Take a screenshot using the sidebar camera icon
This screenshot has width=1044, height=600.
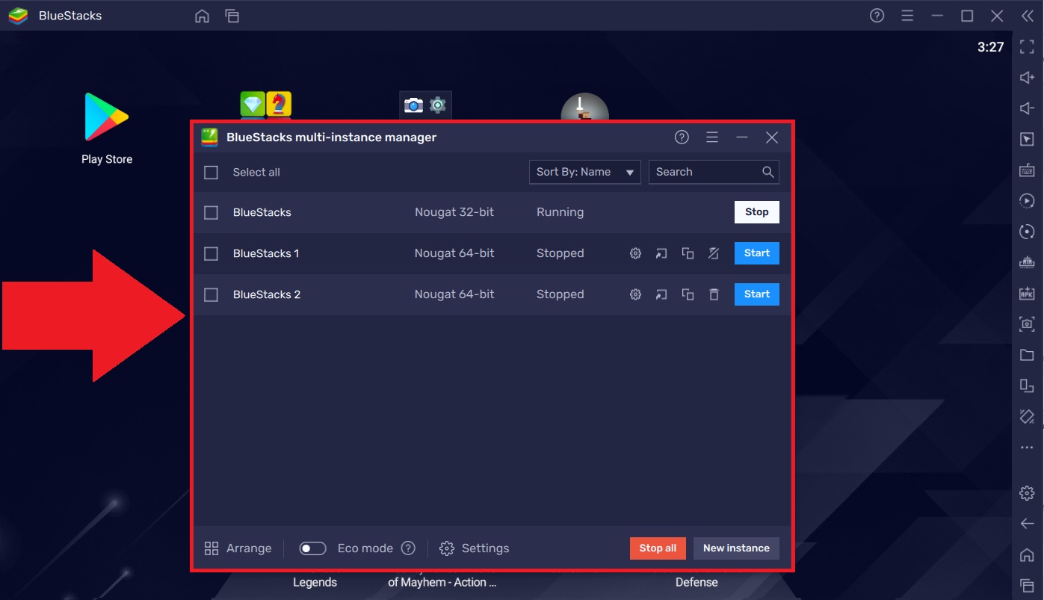[1027, 324]
